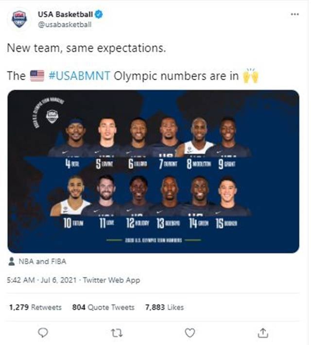Open the share upload icon
The height and width of the screenshot is (345, 311).
[263, 333]
